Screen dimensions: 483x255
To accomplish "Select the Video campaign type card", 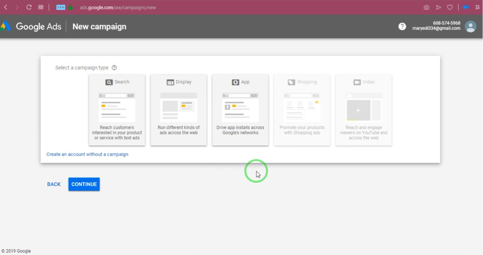I will (x=363, y=110).
